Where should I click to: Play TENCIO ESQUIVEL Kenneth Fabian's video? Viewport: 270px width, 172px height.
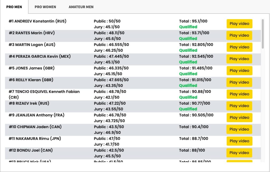[239, 94]
